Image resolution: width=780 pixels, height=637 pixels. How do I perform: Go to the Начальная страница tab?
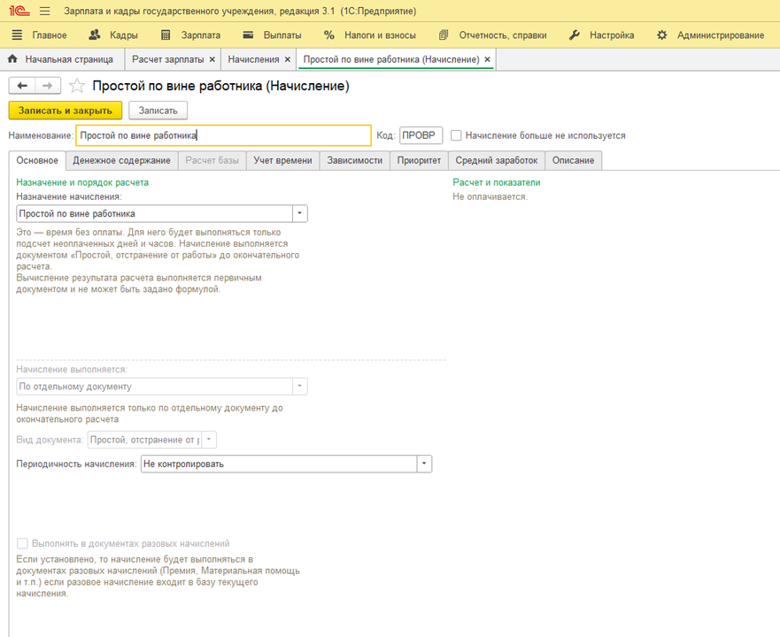61,59
